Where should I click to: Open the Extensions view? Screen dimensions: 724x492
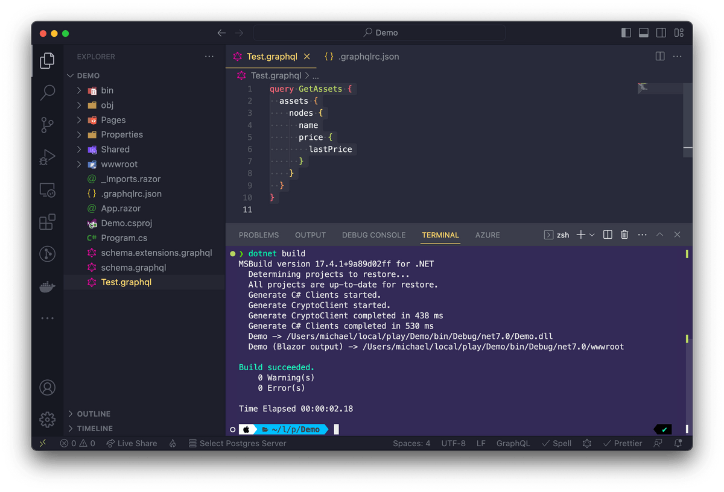click(47, 222)
